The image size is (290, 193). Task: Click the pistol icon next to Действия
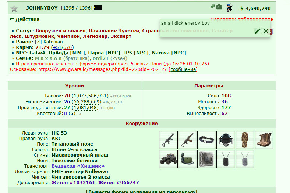click(12, 19)
